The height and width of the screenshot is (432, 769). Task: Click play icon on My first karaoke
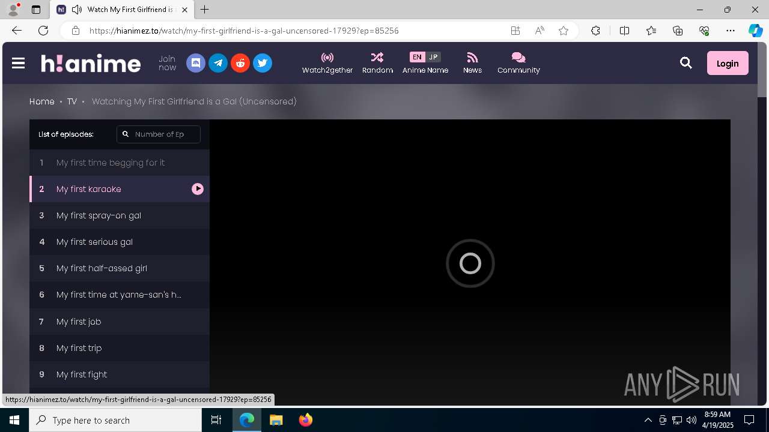point(198,189)
